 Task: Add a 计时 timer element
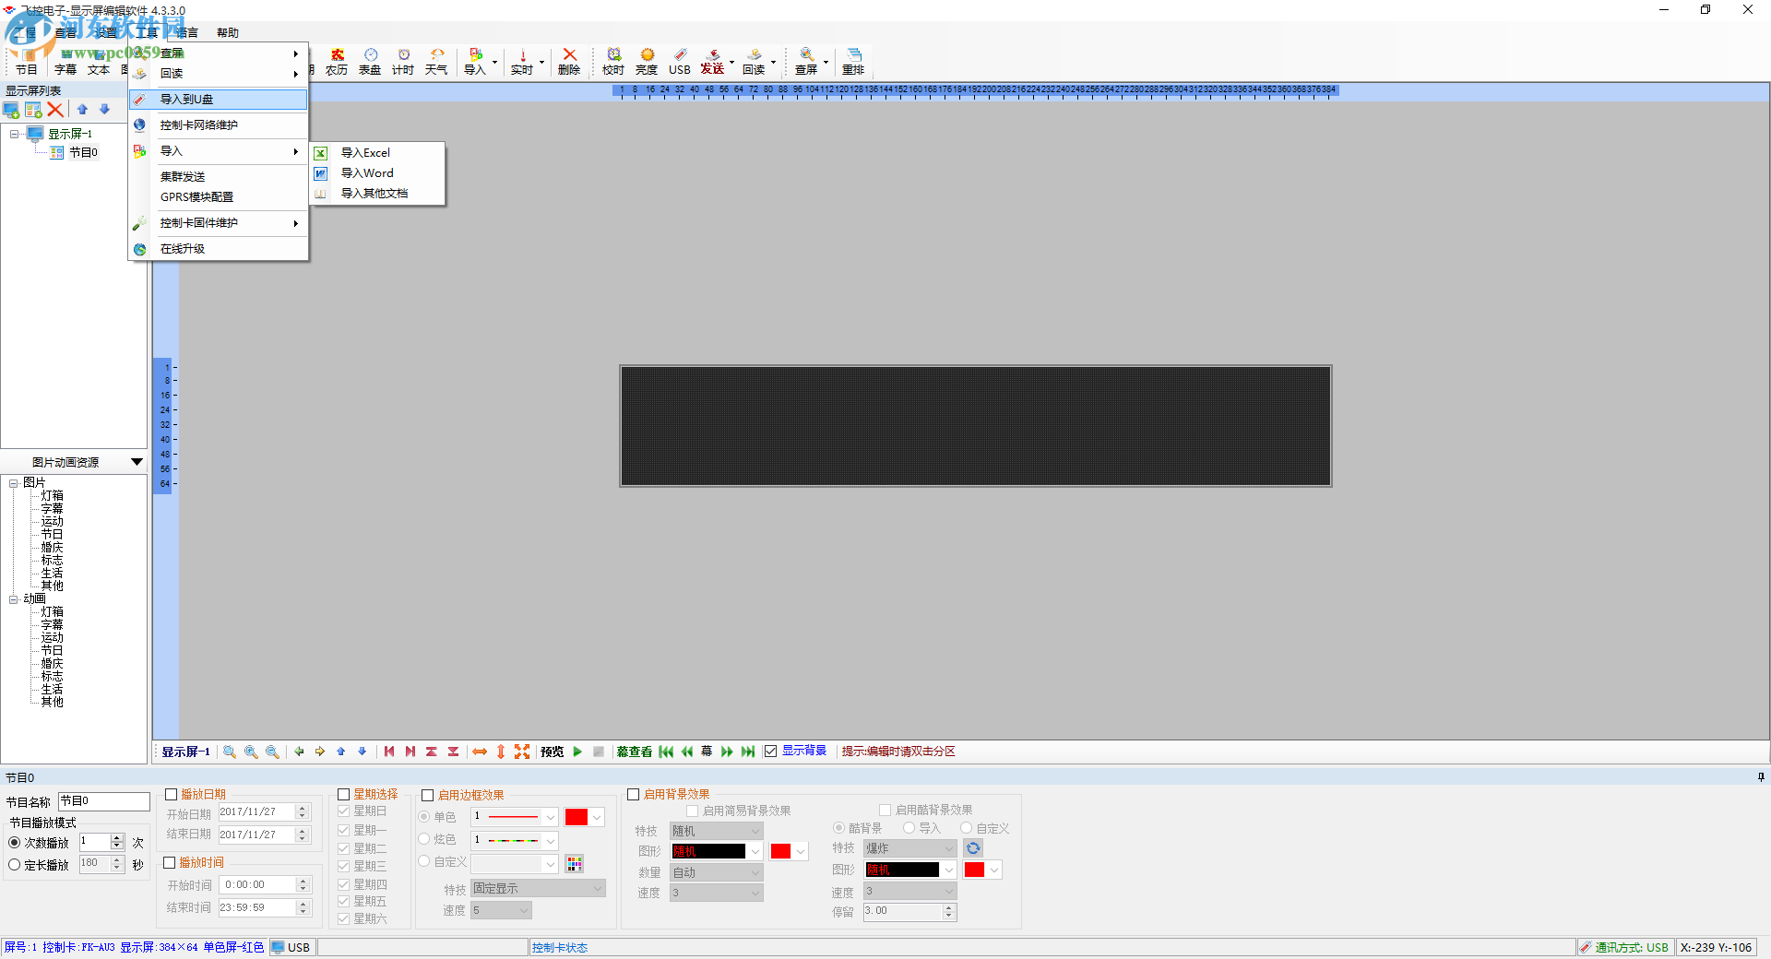click(403, 62)
